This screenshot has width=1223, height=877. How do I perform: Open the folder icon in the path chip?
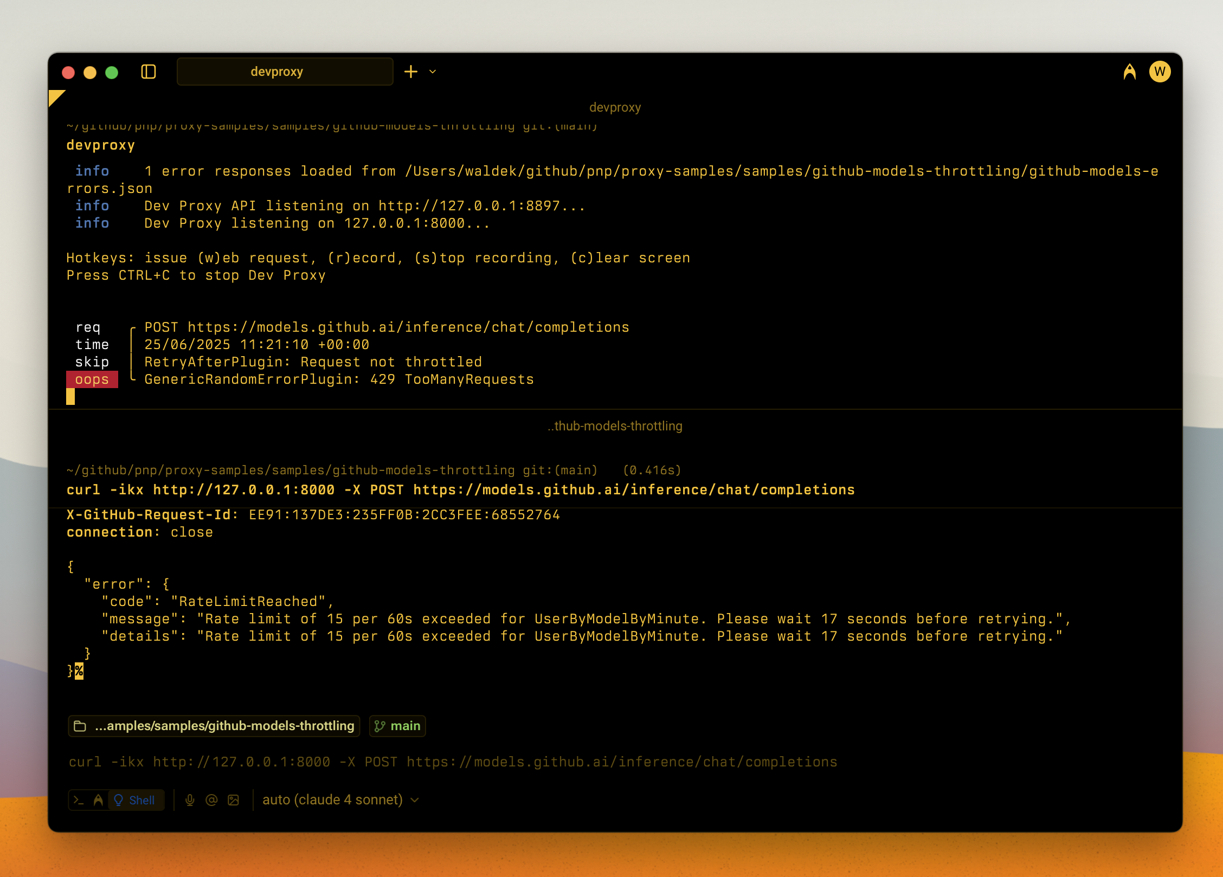pos(79,726)
